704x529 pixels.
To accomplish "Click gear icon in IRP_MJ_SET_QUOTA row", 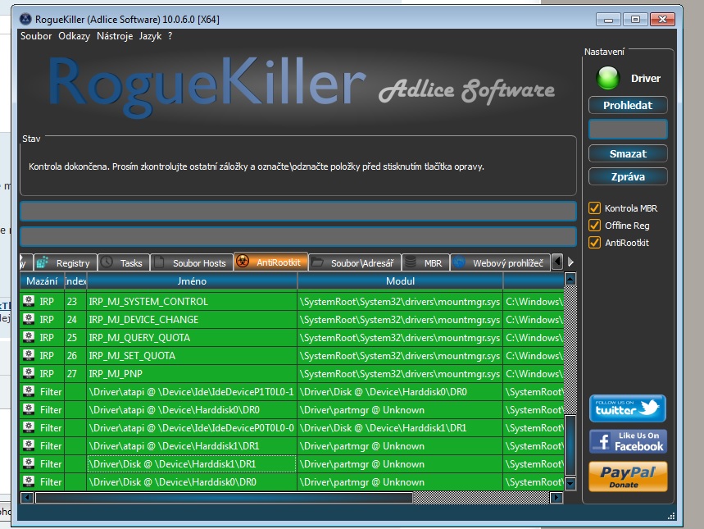I will (29, 355).
